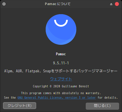Click the 閉じる(C) button

coord(102,106)
